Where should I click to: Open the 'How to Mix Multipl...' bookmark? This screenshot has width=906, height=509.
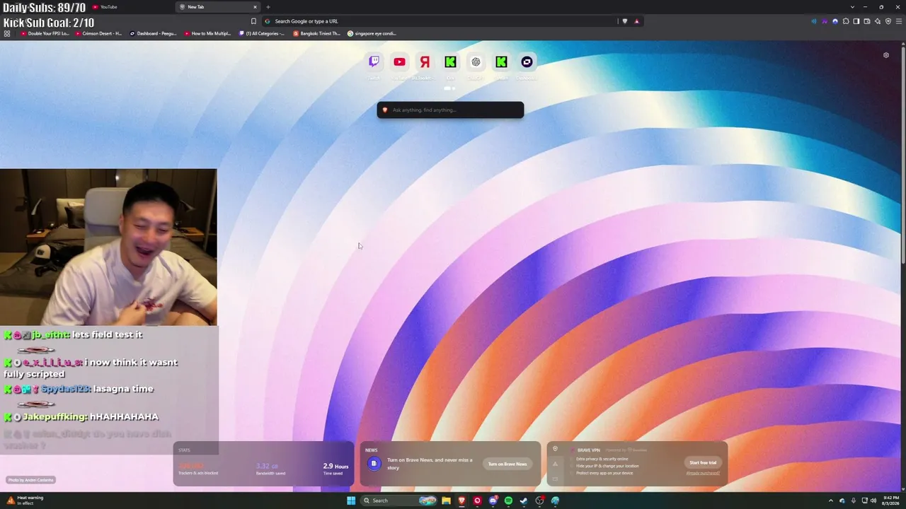pos(208,33)
